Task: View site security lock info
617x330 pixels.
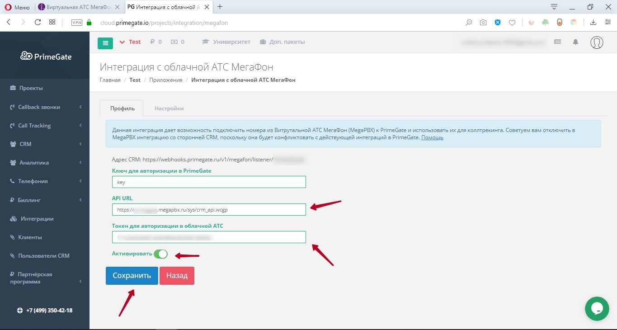Action: click(x=89, y=22)
